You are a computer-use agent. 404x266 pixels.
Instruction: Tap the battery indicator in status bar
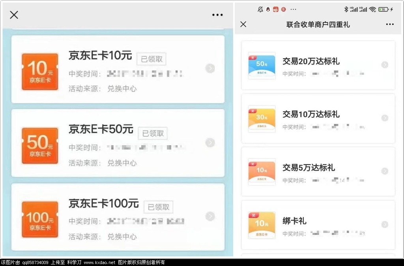click(x=383, y=9)
